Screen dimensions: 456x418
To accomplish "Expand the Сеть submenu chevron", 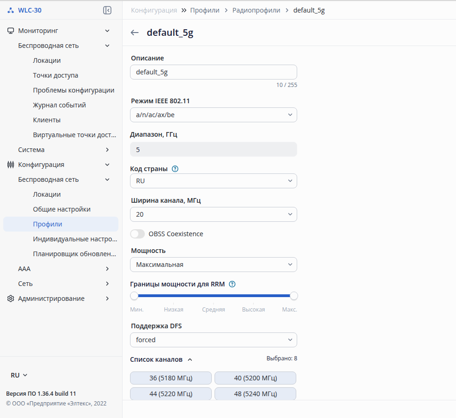I will click(x=107, y=284).
